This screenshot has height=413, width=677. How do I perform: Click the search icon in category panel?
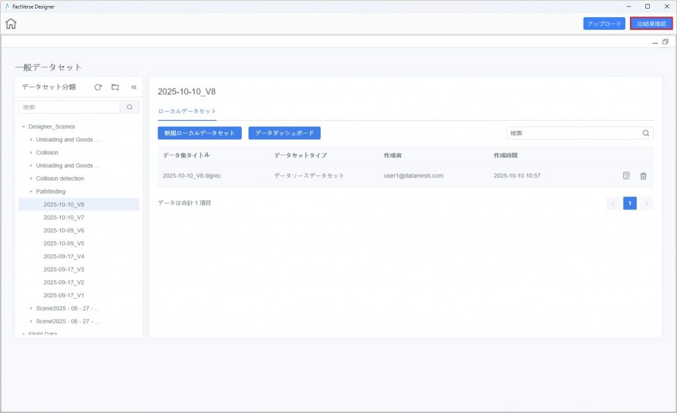tap(130, 107)
